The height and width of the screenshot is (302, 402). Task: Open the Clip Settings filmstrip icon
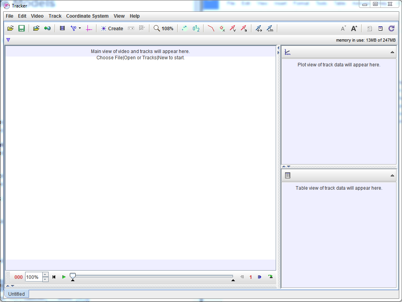pyautogui.click(x=62, y=28)
